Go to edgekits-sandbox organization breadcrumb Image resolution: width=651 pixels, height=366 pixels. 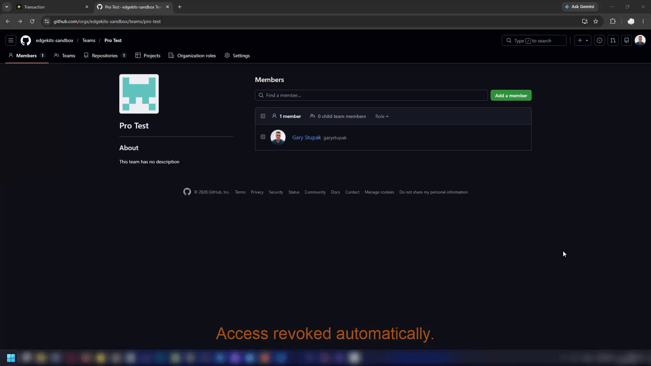(55, 40)
